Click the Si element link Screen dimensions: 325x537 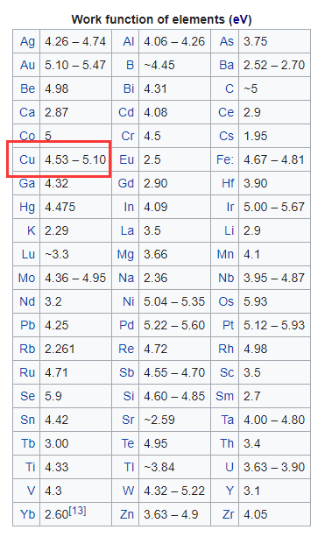129,396
